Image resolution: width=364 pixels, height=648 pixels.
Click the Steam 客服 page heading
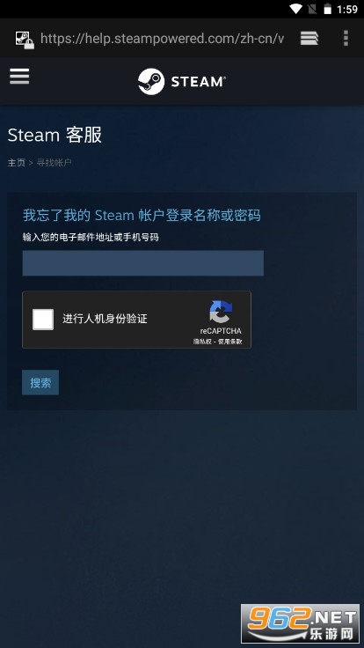(55, 135)
